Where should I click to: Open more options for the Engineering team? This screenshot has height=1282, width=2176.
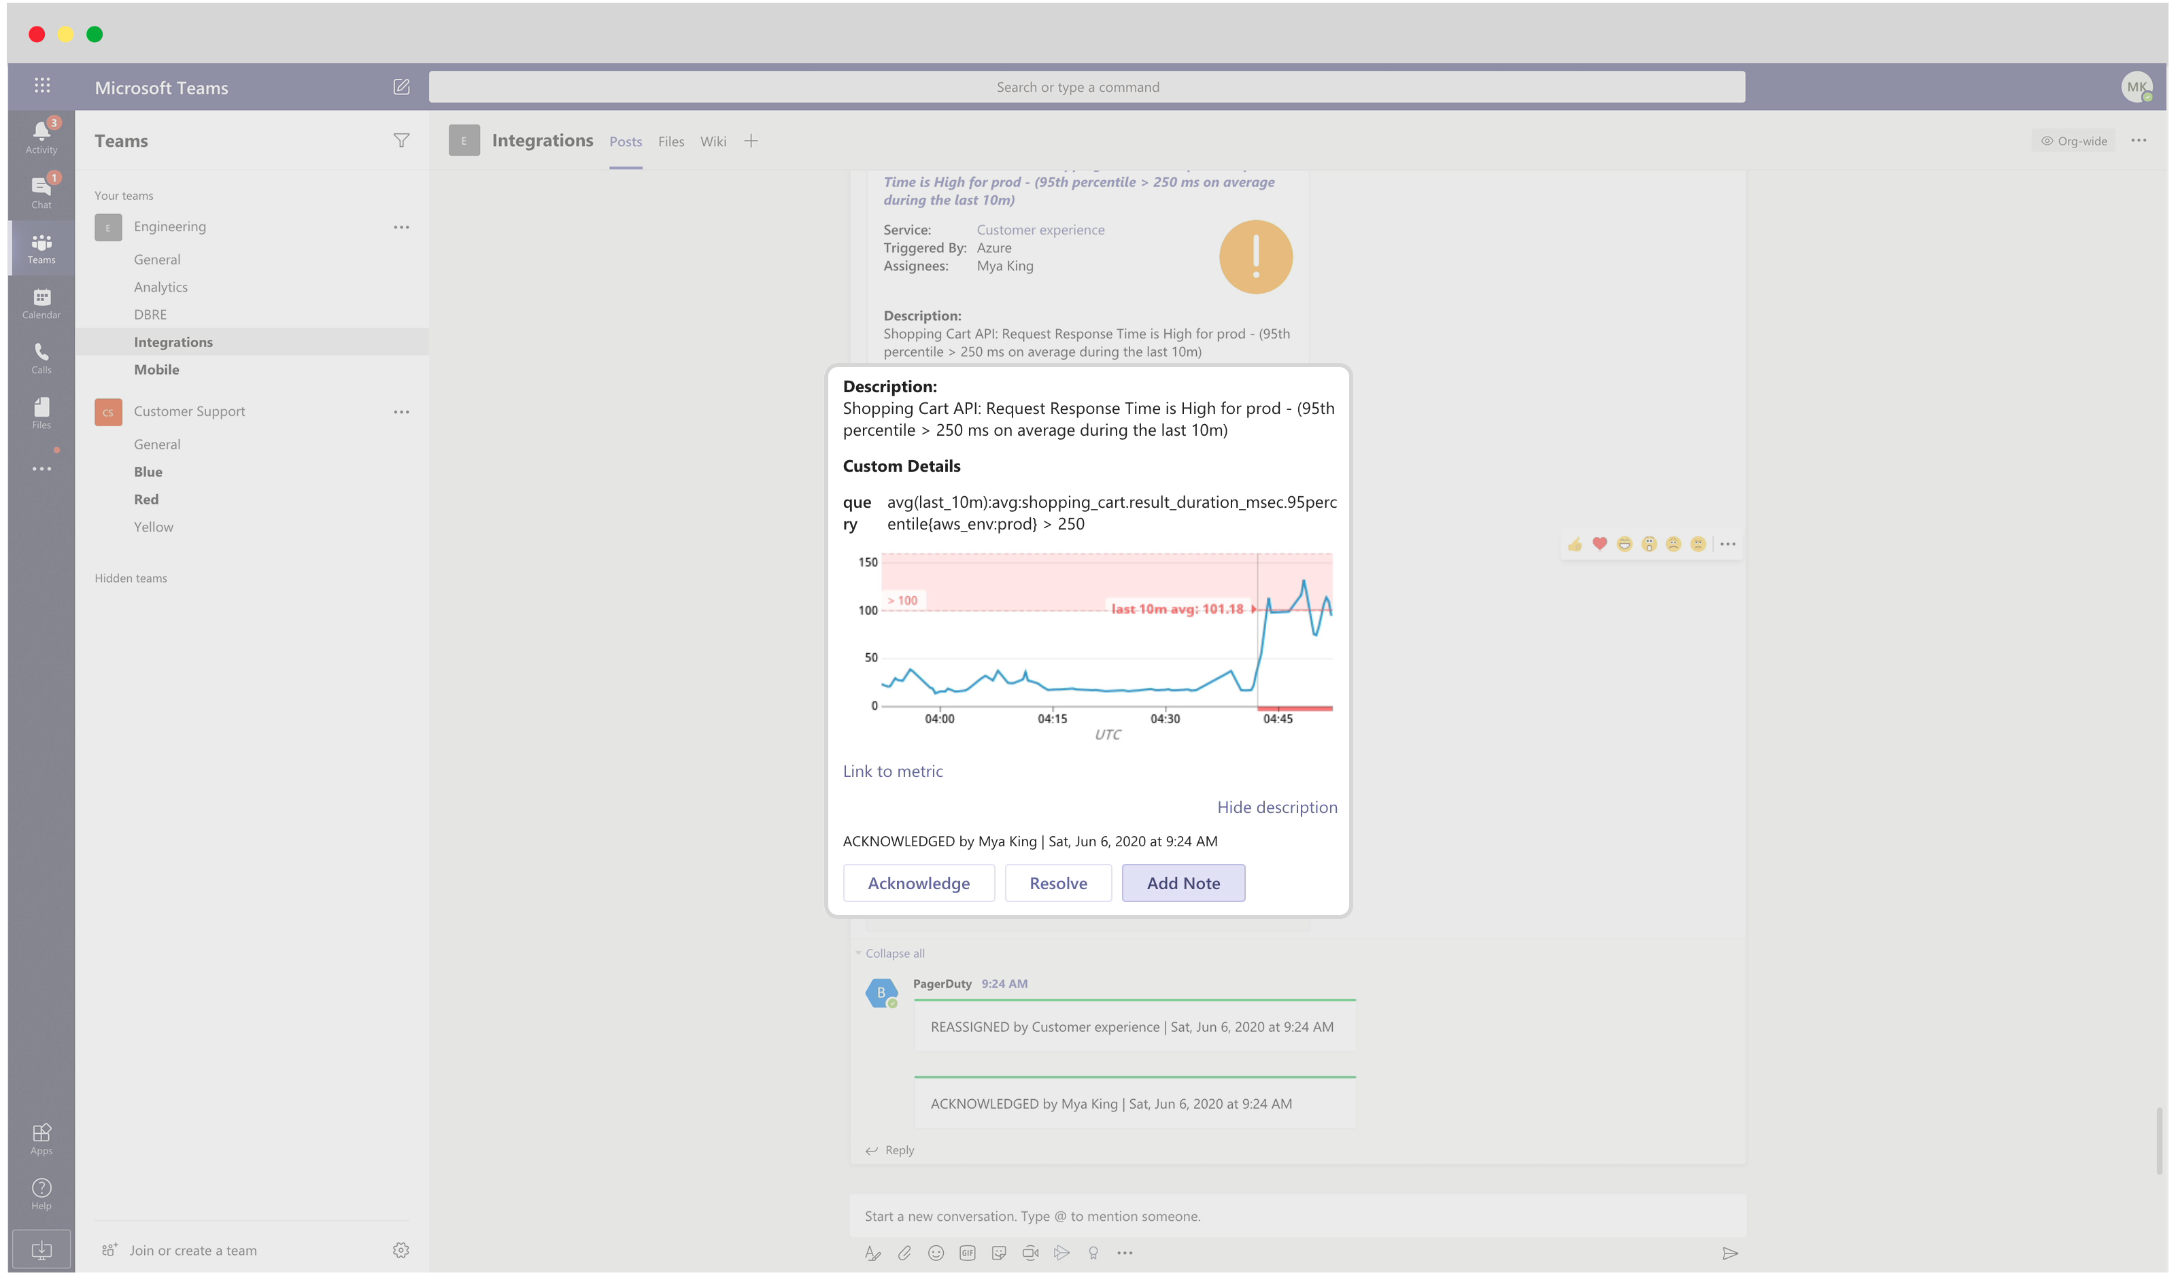pyautogui.click(x=401, y=227)
